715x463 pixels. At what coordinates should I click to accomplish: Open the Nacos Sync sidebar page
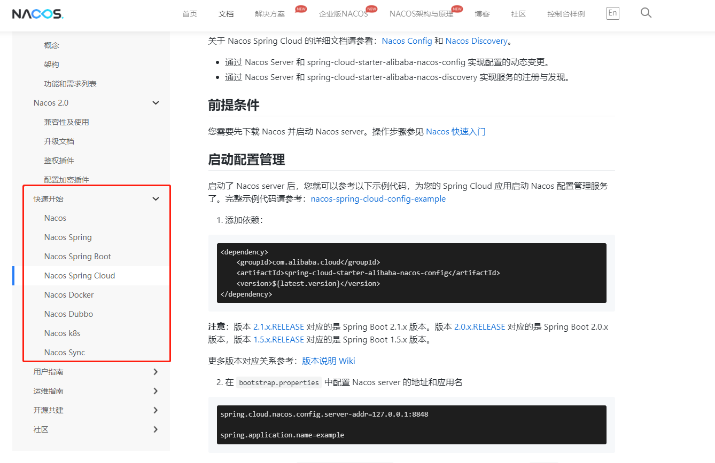[x=65, y=353]
